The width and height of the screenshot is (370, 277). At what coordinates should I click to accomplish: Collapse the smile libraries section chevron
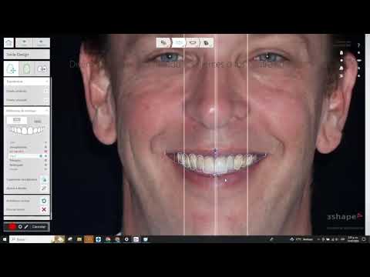point(46,111)
